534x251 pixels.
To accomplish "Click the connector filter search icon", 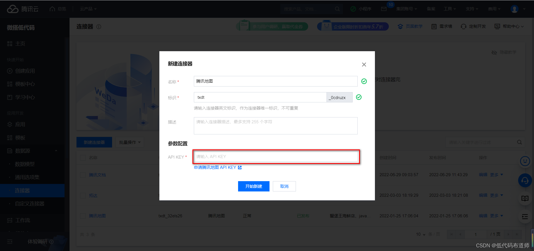I will pos(519,142).
